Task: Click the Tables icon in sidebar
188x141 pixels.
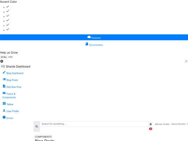Action: coord(4,103)
